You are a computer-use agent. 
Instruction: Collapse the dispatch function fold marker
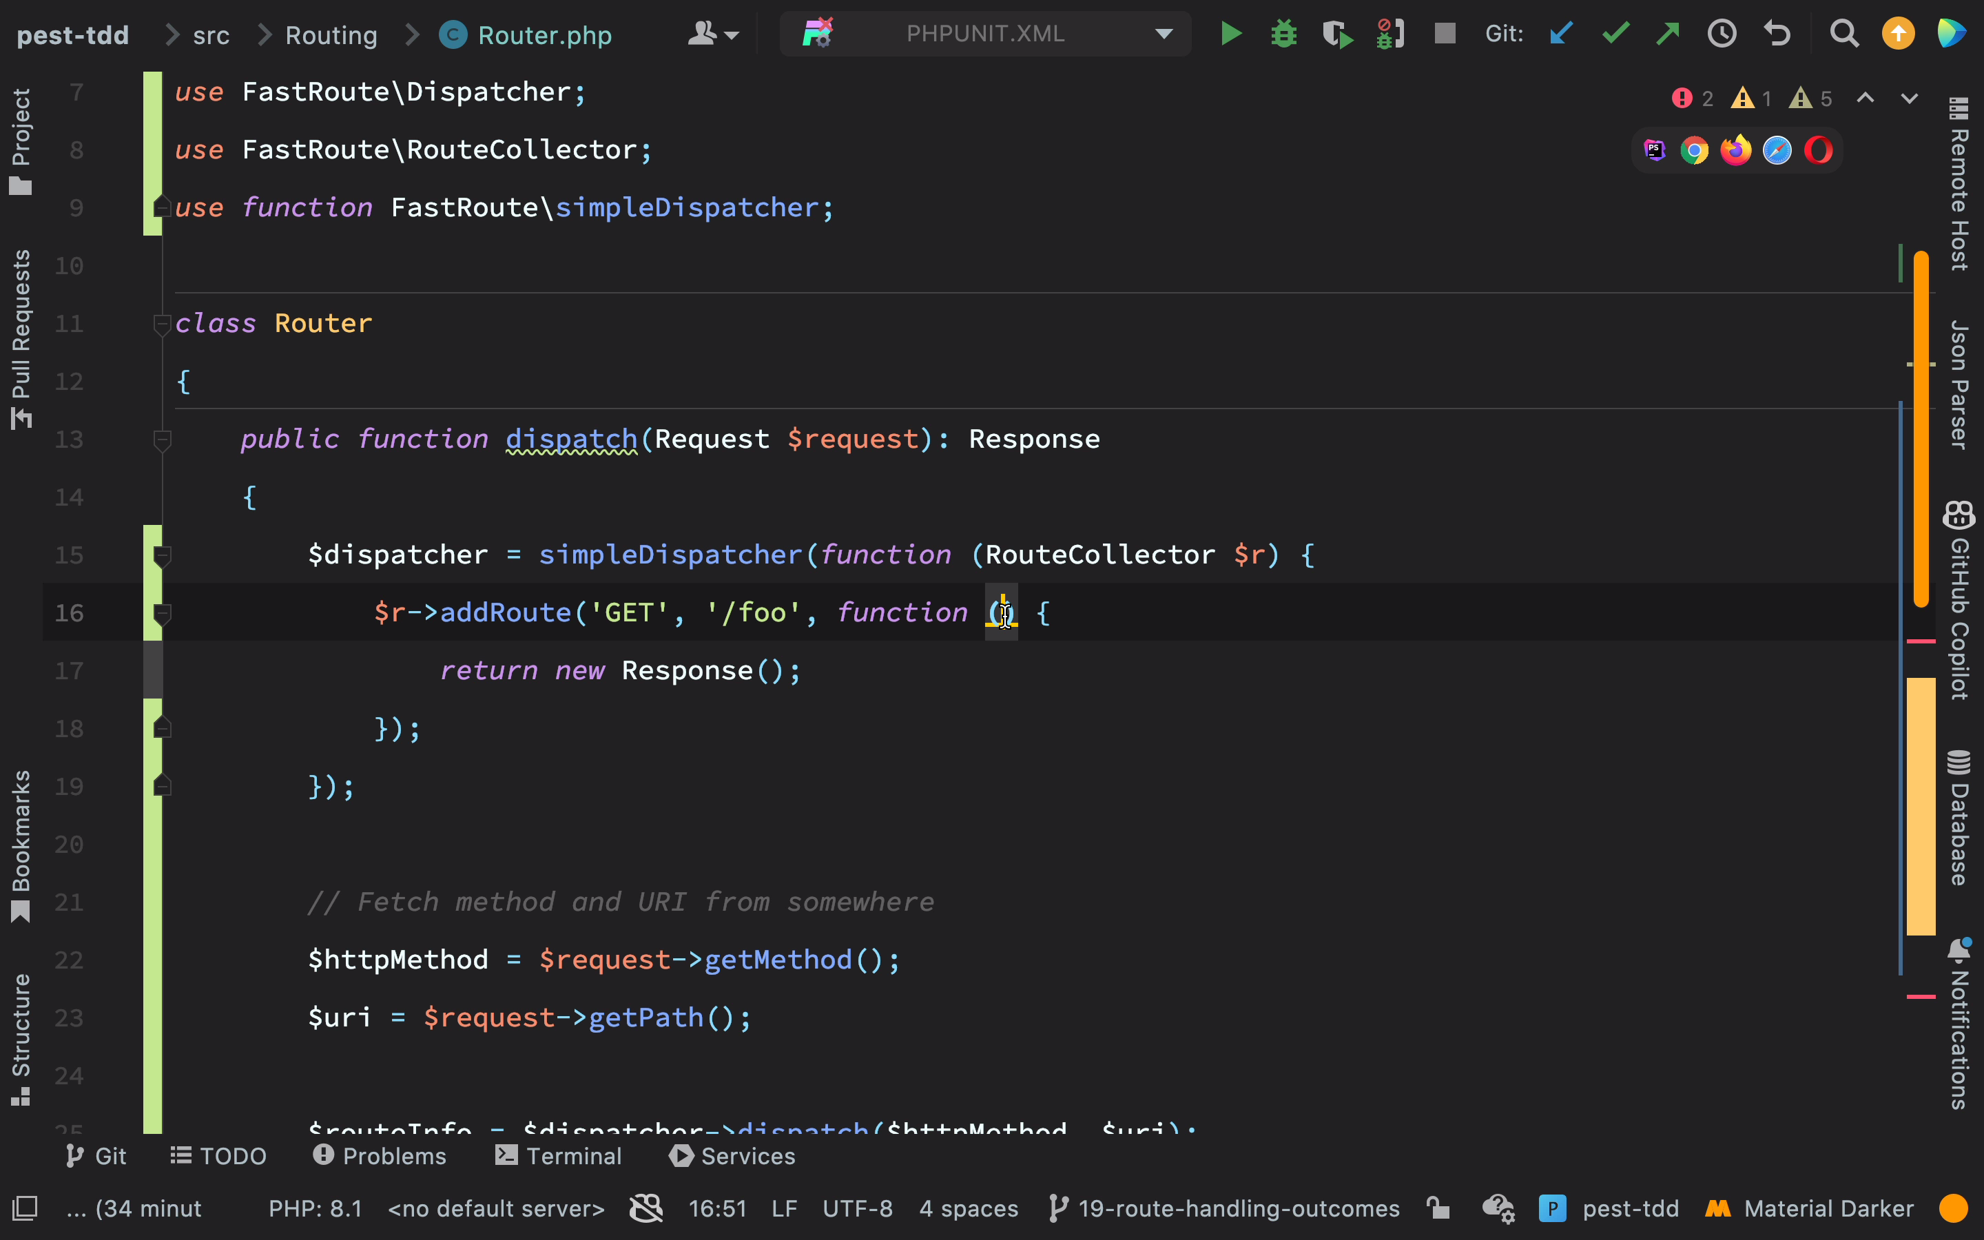coord(161,440)
